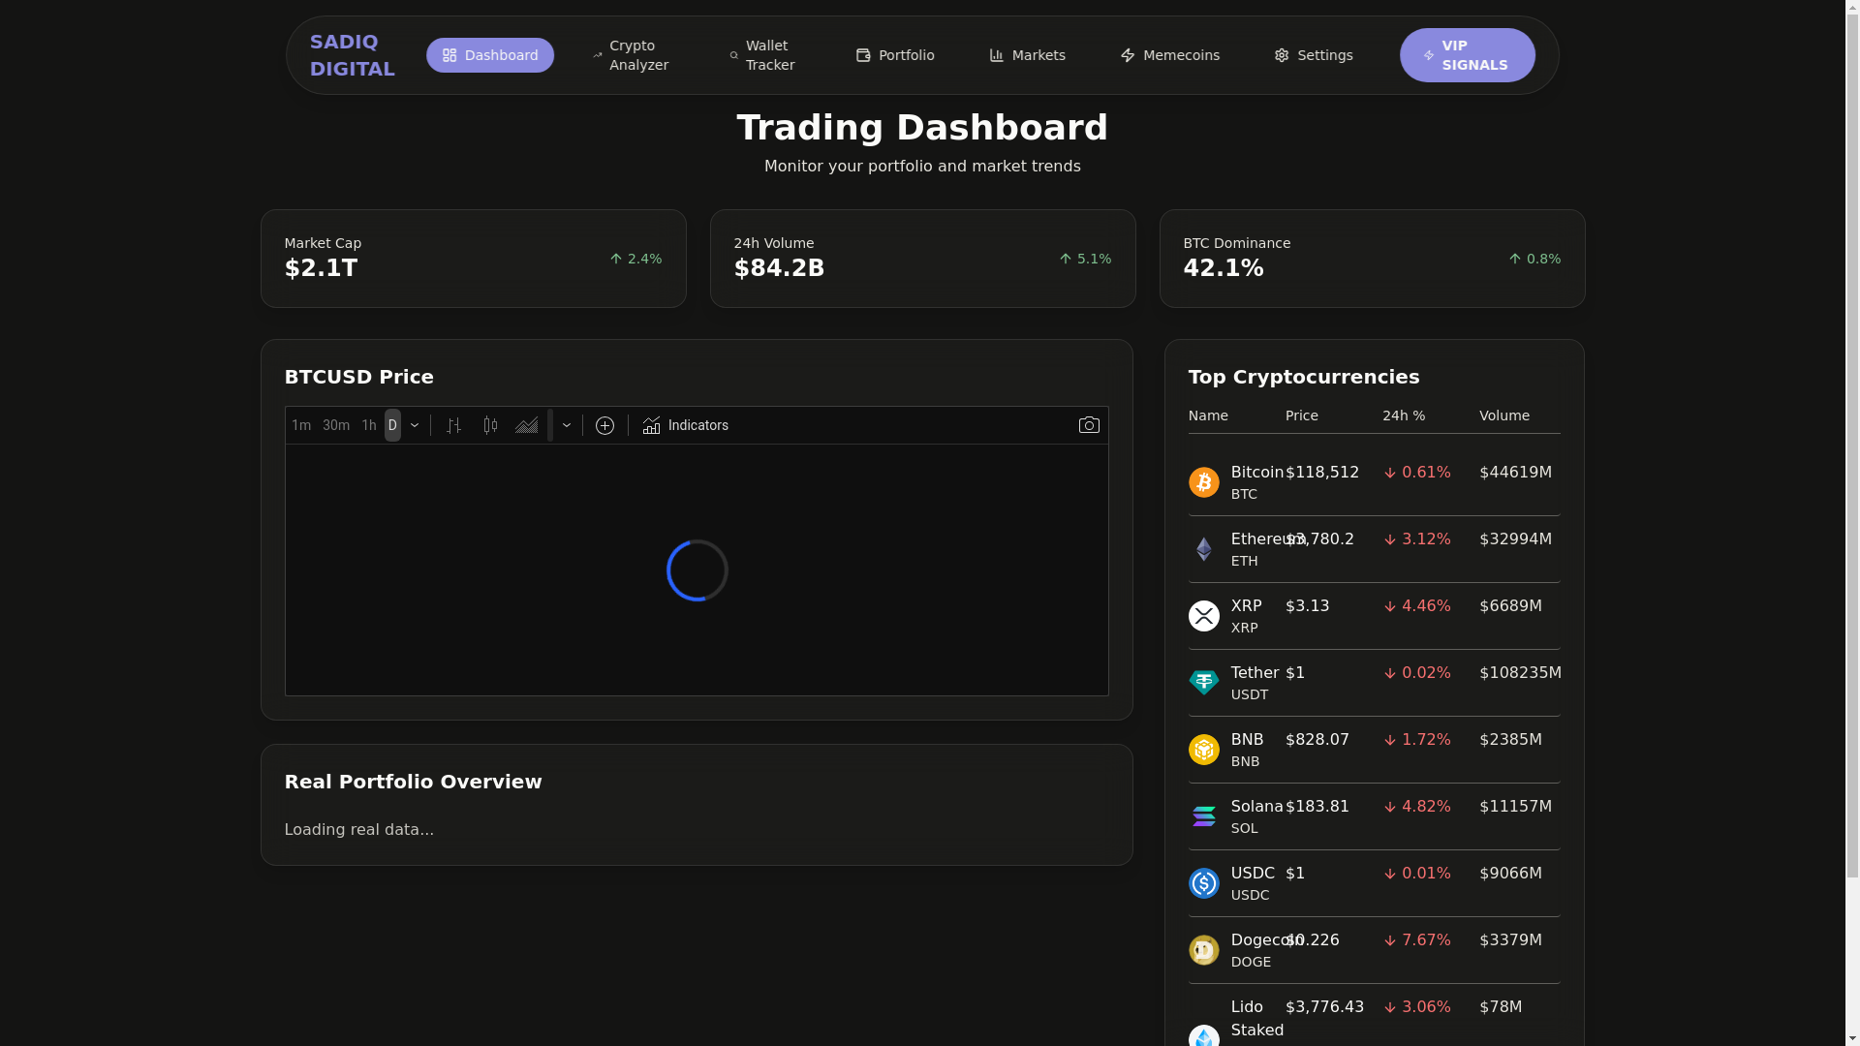Select the D daily interval

pos(392,425)
